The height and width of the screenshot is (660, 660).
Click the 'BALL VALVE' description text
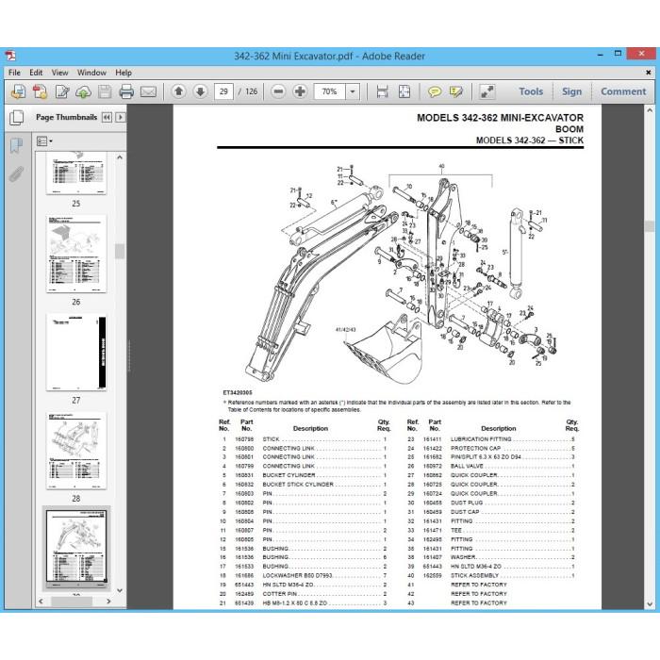[x=467, y=466]
